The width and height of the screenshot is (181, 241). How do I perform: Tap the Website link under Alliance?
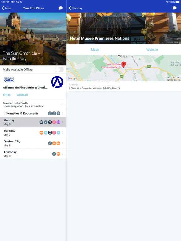[x=22, y=95]
